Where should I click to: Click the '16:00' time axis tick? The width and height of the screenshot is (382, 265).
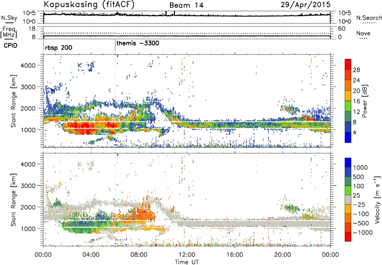[x=234, y=255]
